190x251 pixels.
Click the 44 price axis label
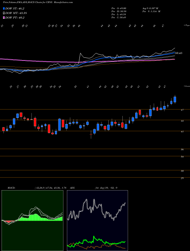pos(182,121)
